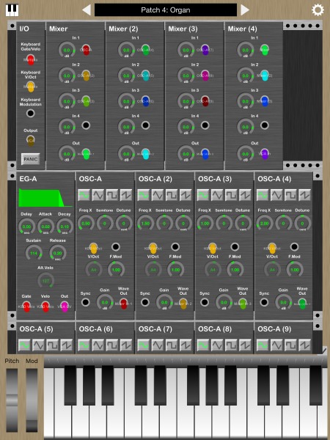
Task: Tap the red Keyboard Gate/Velo jack
Action: coord(31,60)
